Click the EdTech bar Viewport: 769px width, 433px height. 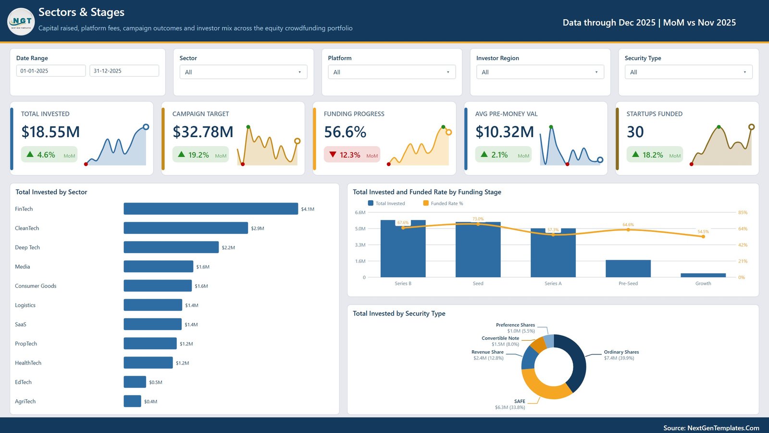[x=135, y=382]
